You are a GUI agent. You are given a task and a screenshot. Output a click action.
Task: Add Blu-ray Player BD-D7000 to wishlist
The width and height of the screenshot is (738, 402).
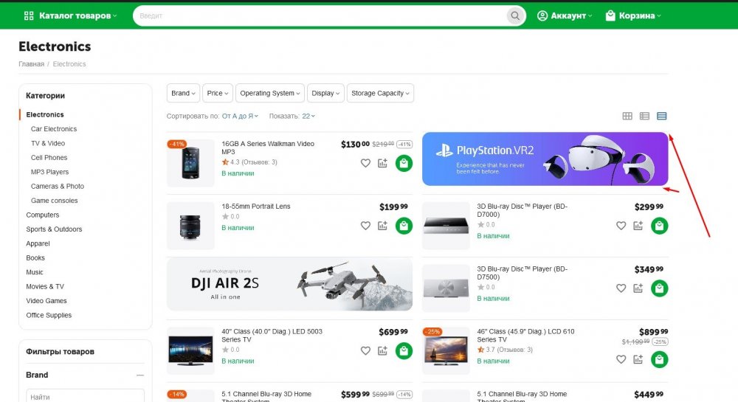click(621, 226)
